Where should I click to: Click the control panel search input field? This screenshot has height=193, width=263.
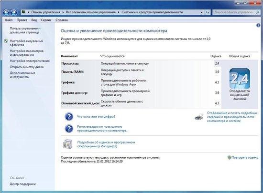tap(234, 12)
